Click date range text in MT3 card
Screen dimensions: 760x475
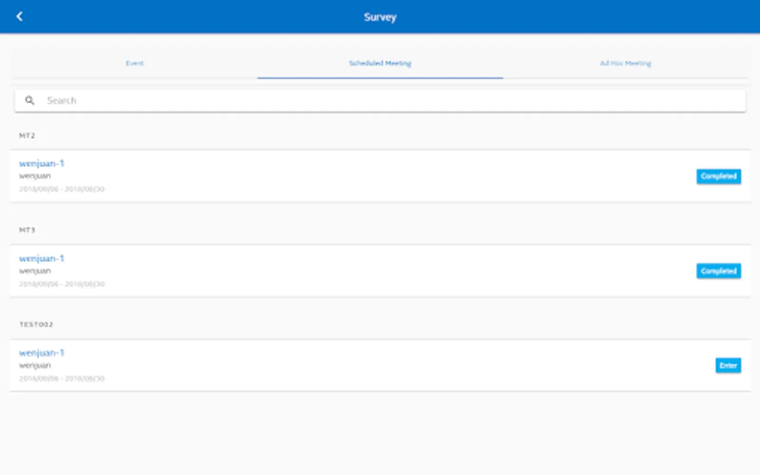pyautogui.click(x=62, y=284)
